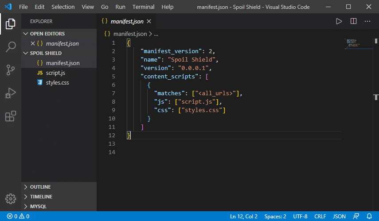Open the errors and warnings problems indicator
The width and height of the screenshot is (379, 221).
coord(18,216)
